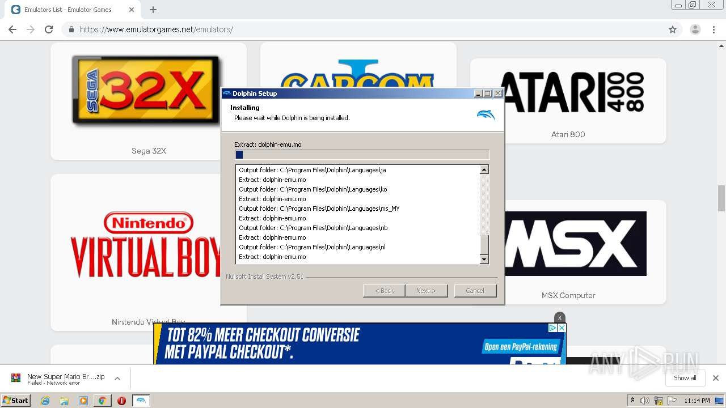Open File Explorer from taskbar
Viewport: 726px width, 408px height.
[x=64, y=401]
